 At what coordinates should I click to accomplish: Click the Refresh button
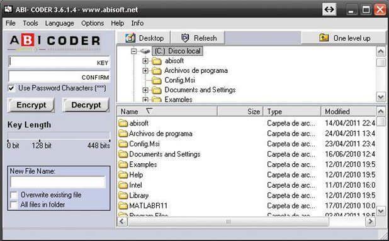pyautogui.click(x=198, y=38)
